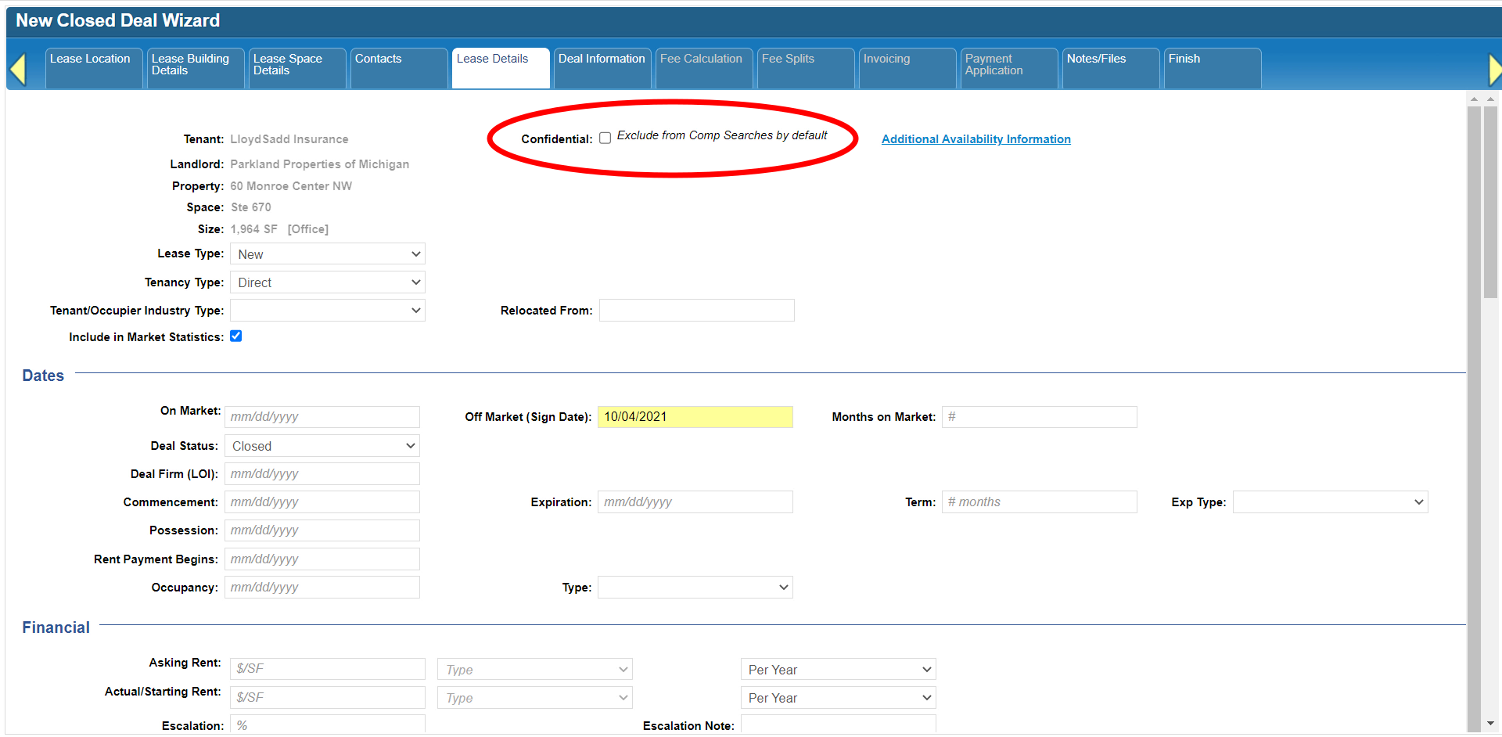Check the Confidential exclude from comp checkbox

[605, 138]
